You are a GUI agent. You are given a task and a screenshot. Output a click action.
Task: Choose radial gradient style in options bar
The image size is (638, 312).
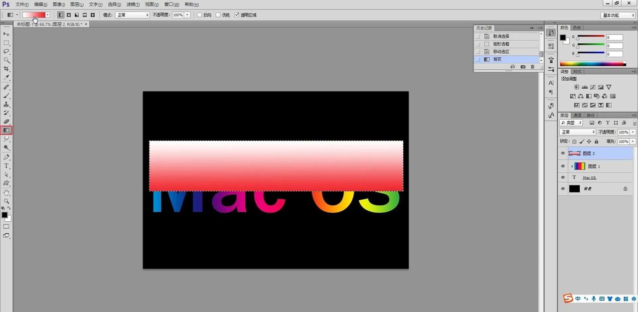pos(69,15)
